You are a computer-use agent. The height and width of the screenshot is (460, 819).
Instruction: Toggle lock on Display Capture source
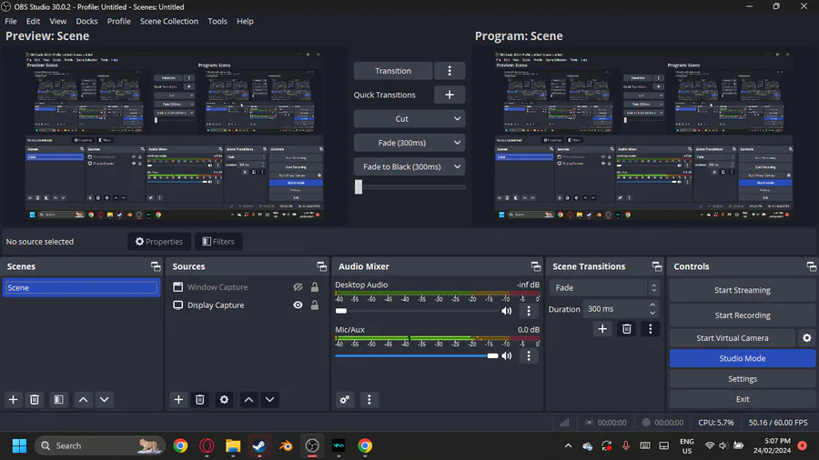point(315,305)
